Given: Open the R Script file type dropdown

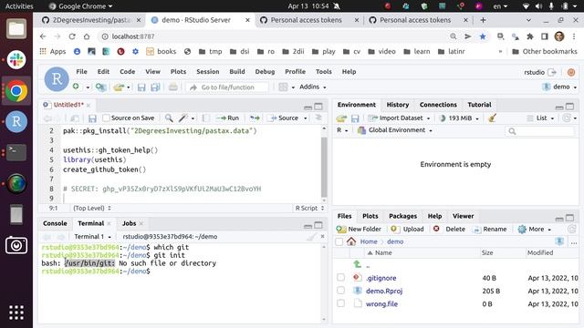Looking at the screenshot, I should 309,208.
